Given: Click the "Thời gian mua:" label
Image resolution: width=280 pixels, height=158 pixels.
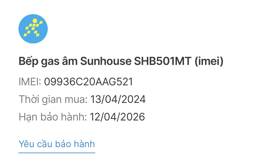Looking at the screenshot, I should coord(53,100).
